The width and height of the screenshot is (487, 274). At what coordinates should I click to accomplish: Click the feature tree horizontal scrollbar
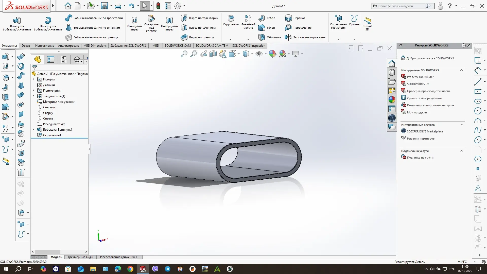click(x=59, y=252)
